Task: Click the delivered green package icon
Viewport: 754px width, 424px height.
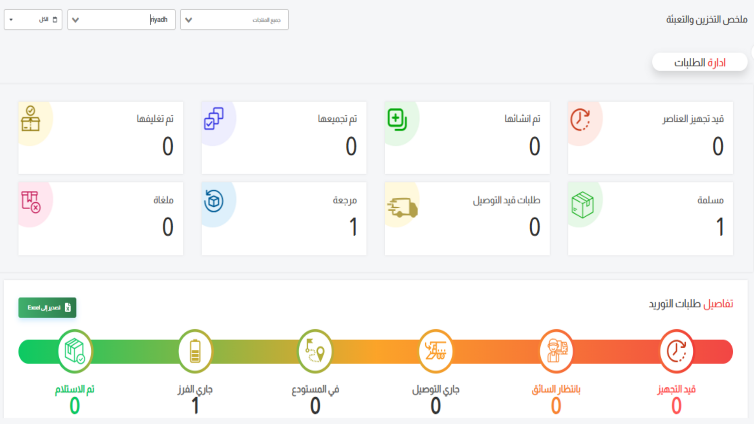Action: pos(582,205)
